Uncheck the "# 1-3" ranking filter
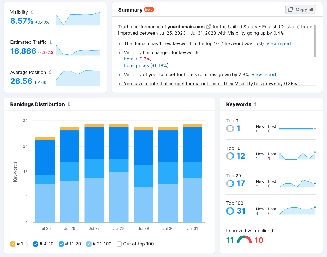Screen dimensions: 327x257 pos(12,244)
